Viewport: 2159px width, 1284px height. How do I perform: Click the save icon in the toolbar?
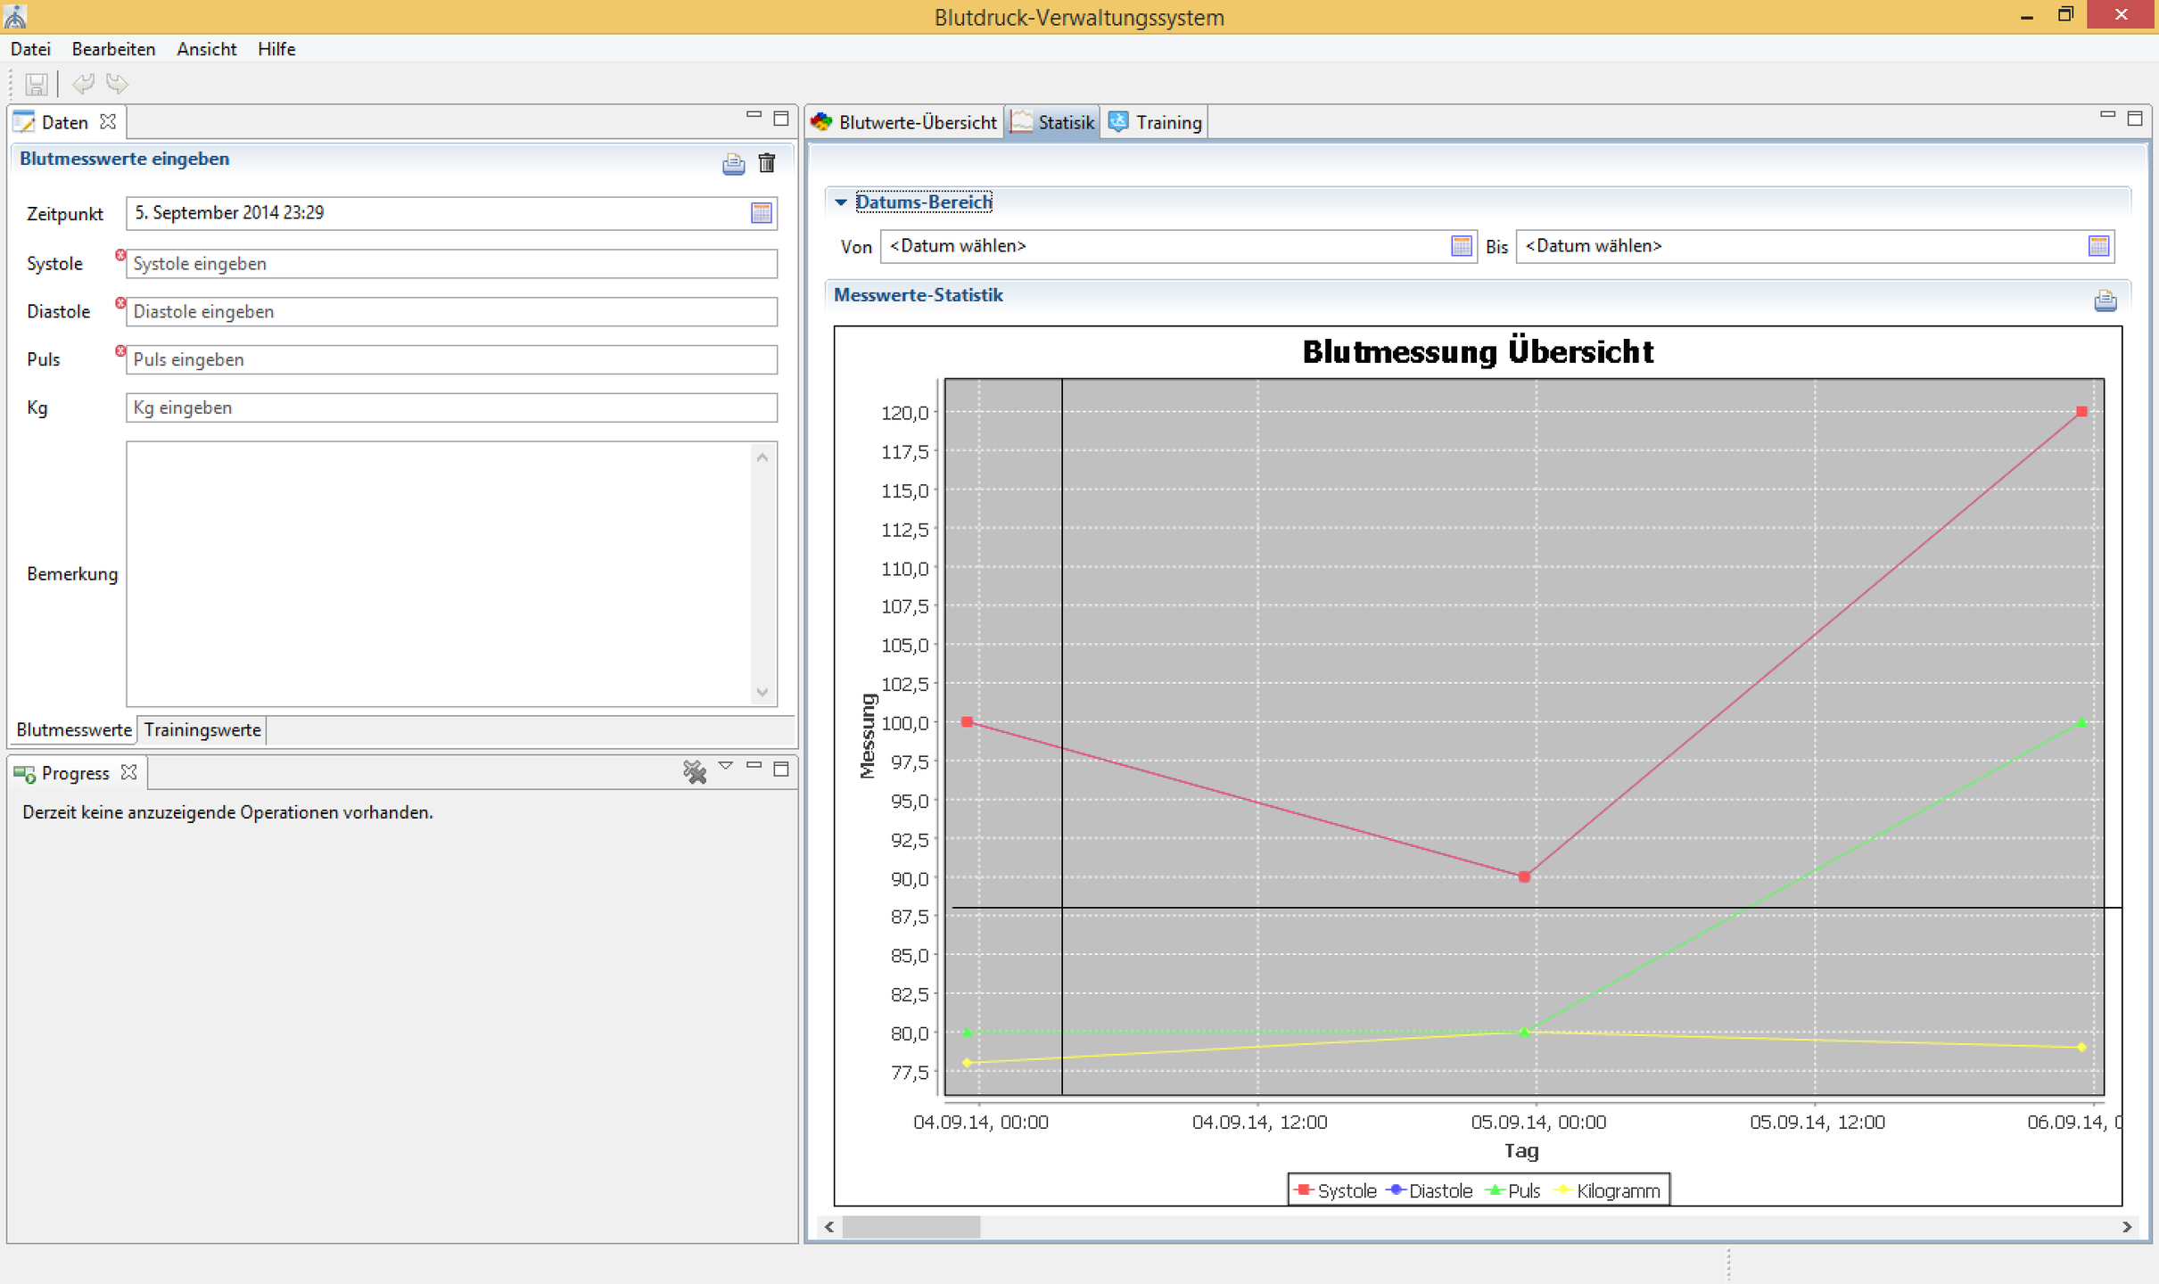[36, 84]
